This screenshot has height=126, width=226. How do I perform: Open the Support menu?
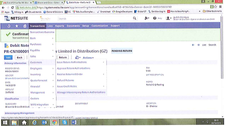point(115,26)
